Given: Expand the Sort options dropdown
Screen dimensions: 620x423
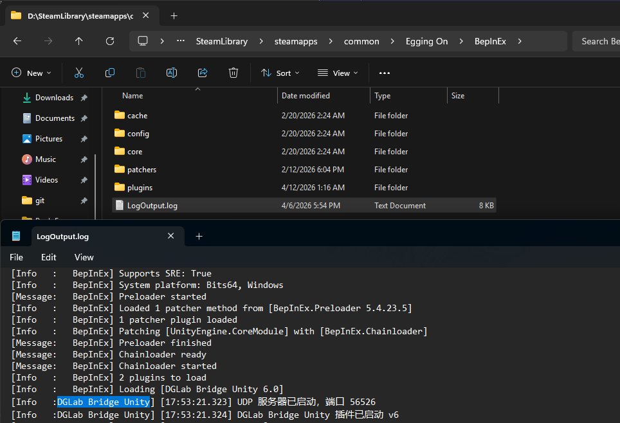Looking at the screenshot, I should [x=280, y=73].
